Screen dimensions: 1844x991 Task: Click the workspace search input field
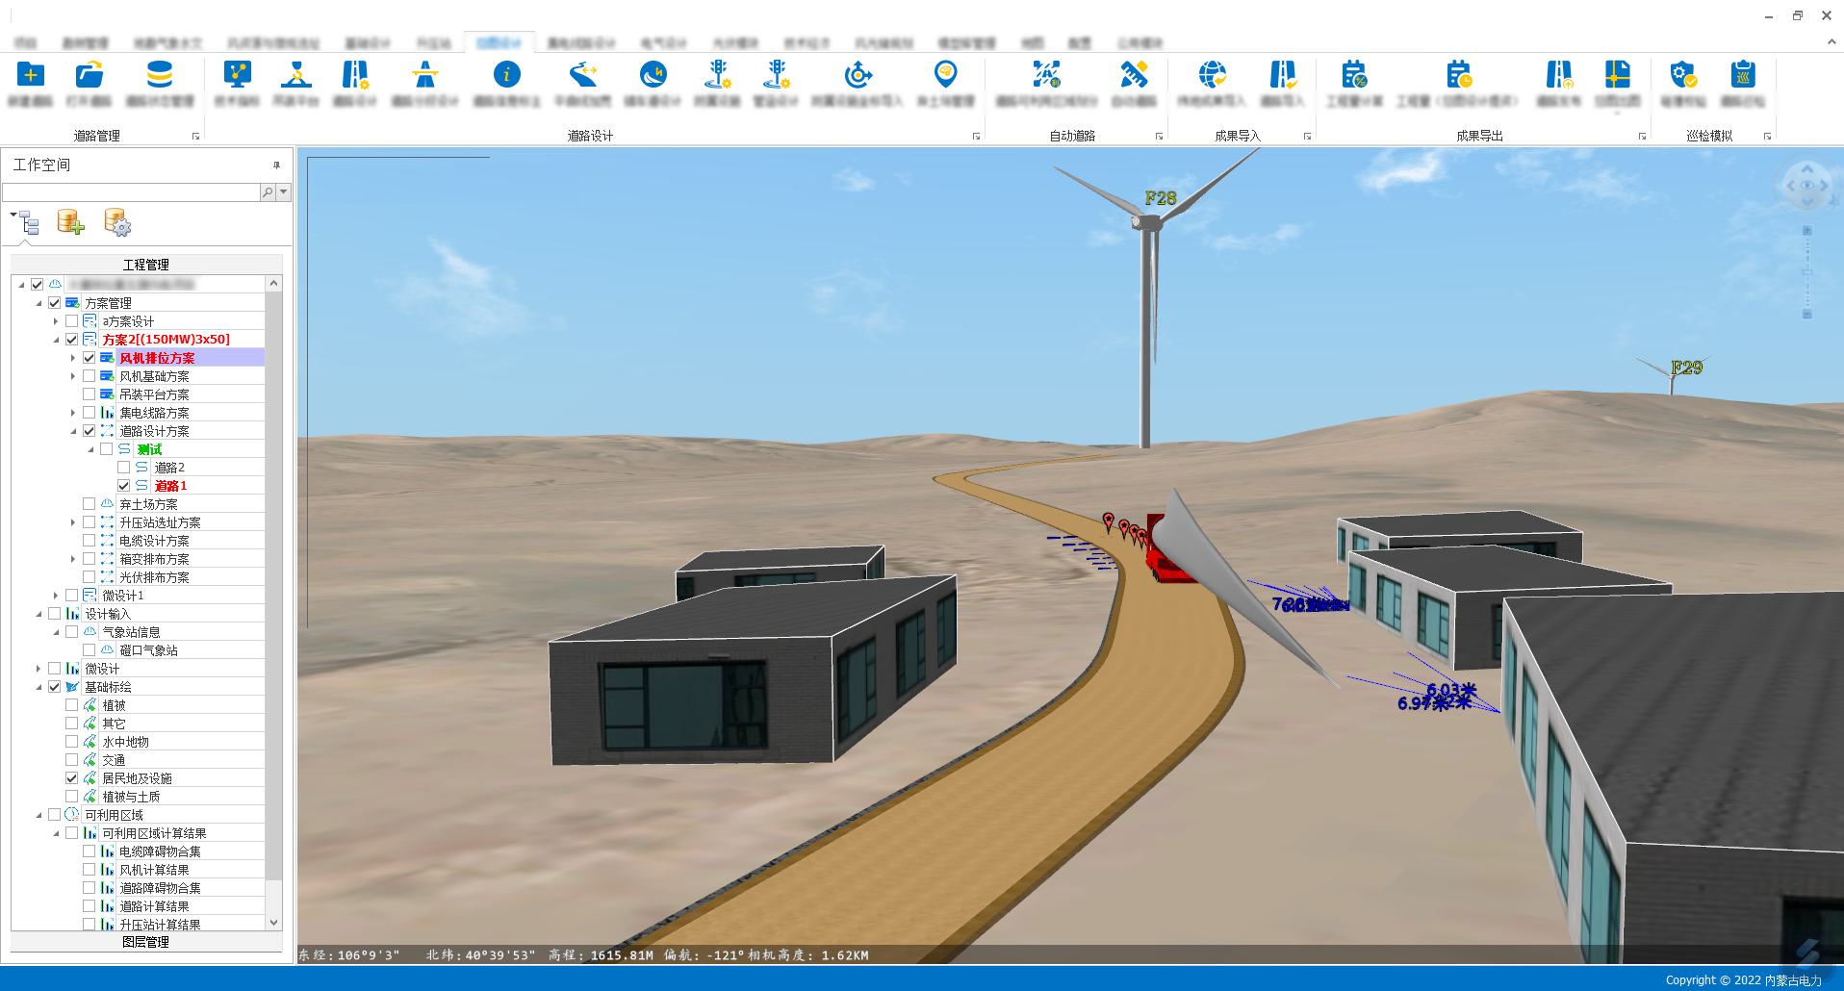(131, 192)
